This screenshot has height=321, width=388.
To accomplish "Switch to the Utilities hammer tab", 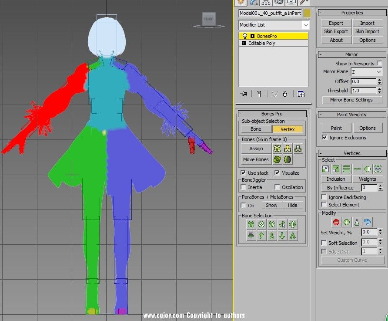I will [x=304, y=2].
